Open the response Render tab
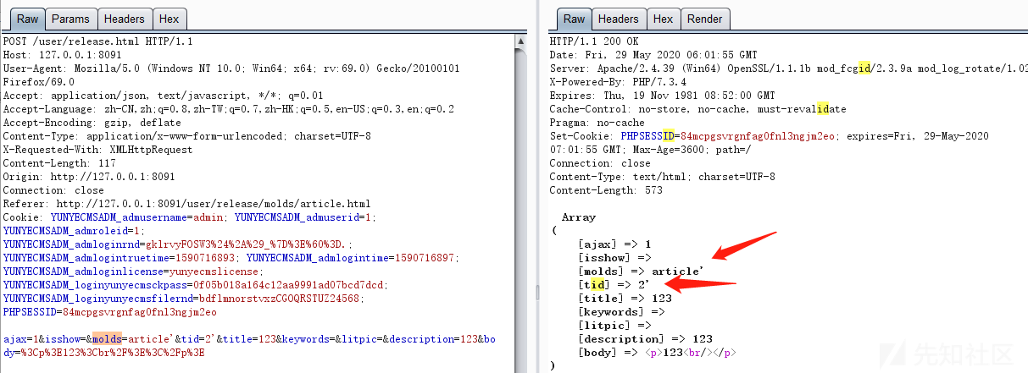Screen dimensions: 1028x373 tap(704, 19)
